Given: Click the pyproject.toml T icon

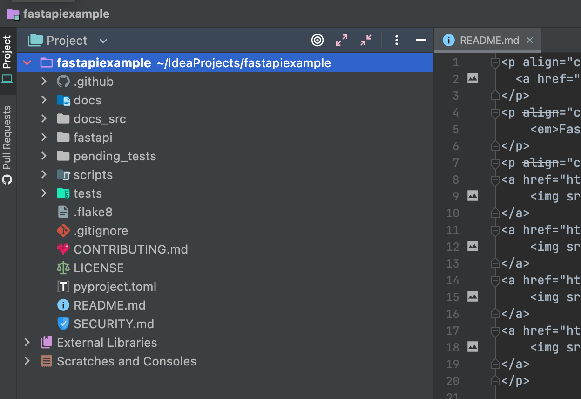Looking at the screenshot, I should (63, 287).
